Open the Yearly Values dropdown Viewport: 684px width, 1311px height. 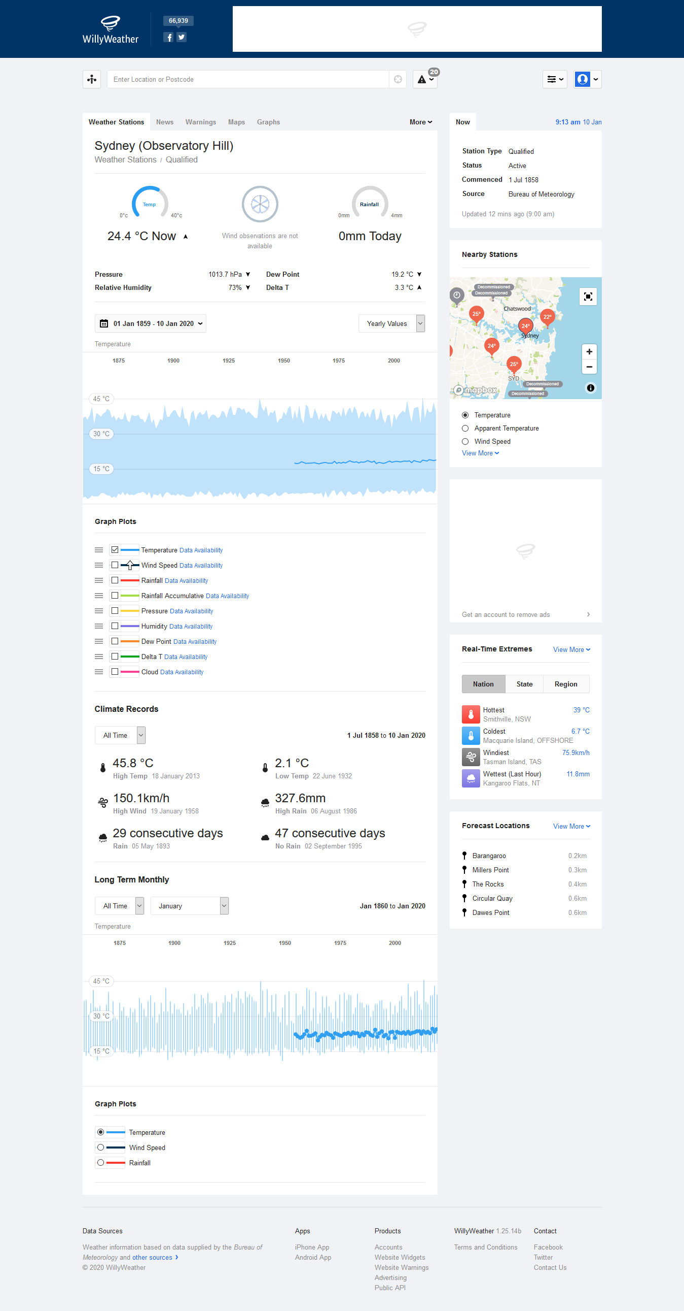coord(392,323)
